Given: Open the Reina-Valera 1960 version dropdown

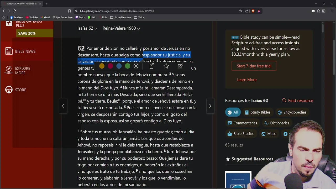Looking at the screenshot, I should coord(121,28).
